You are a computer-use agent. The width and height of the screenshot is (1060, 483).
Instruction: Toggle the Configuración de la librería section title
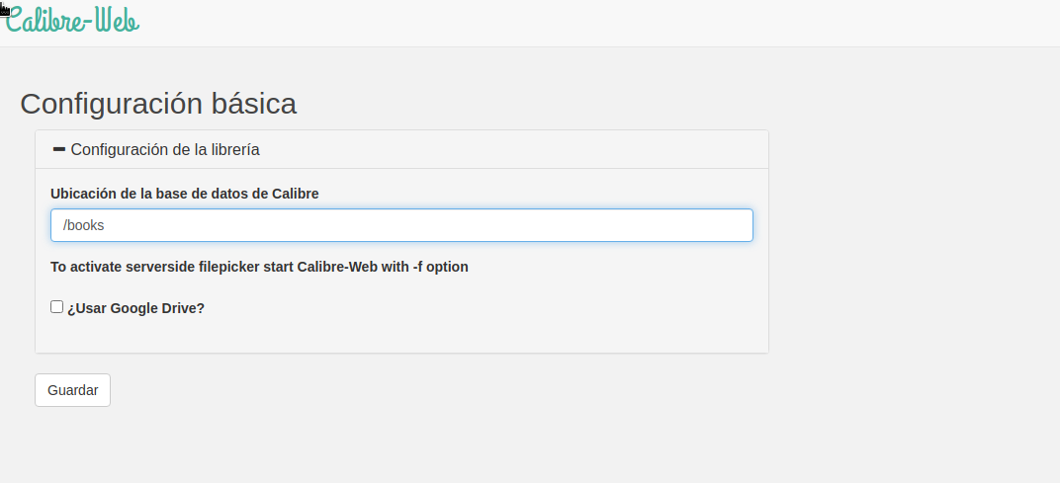pos(165,150)
